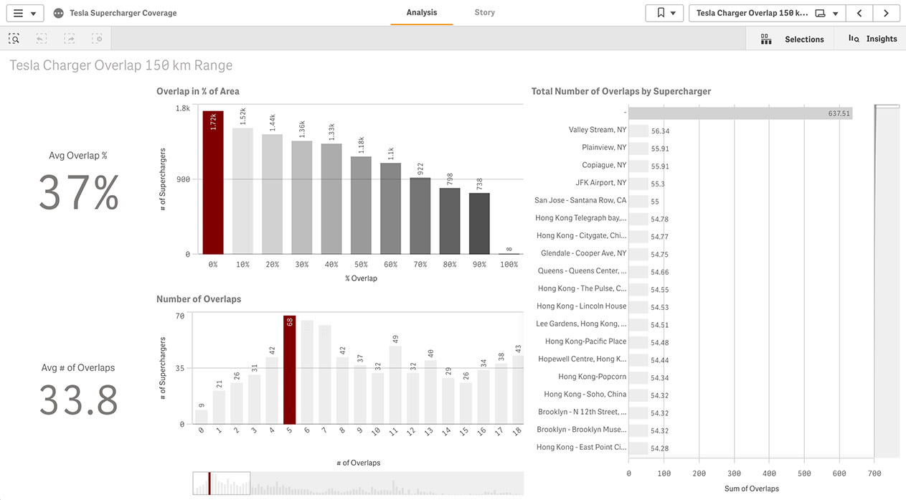This screenshot has width=906, height=500.
Task: Select the bar labeled 49 for 11 overlaps
Action: [395, 385]
